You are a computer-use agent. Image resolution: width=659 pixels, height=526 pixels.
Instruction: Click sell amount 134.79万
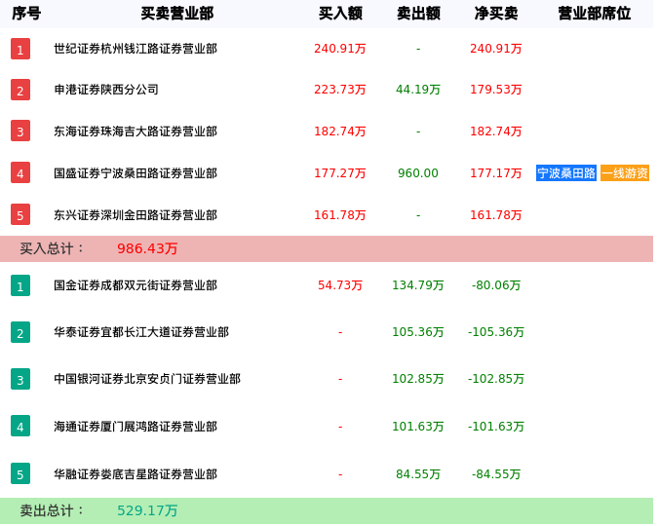tap(418, 285)
